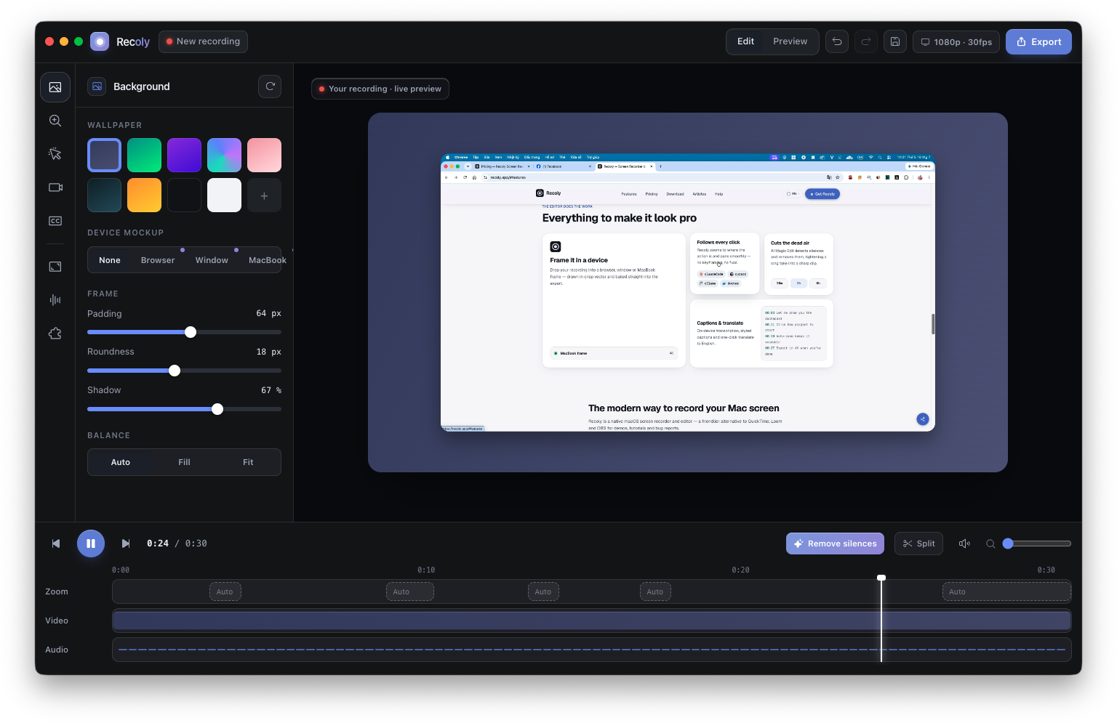Click the 0:10 timeline ruler mark
This screenshot has width=1117, height=723.
pos(426,570)
